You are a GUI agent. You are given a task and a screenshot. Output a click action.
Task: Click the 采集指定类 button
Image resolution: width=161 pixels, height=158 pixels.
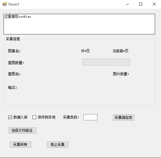124,117
